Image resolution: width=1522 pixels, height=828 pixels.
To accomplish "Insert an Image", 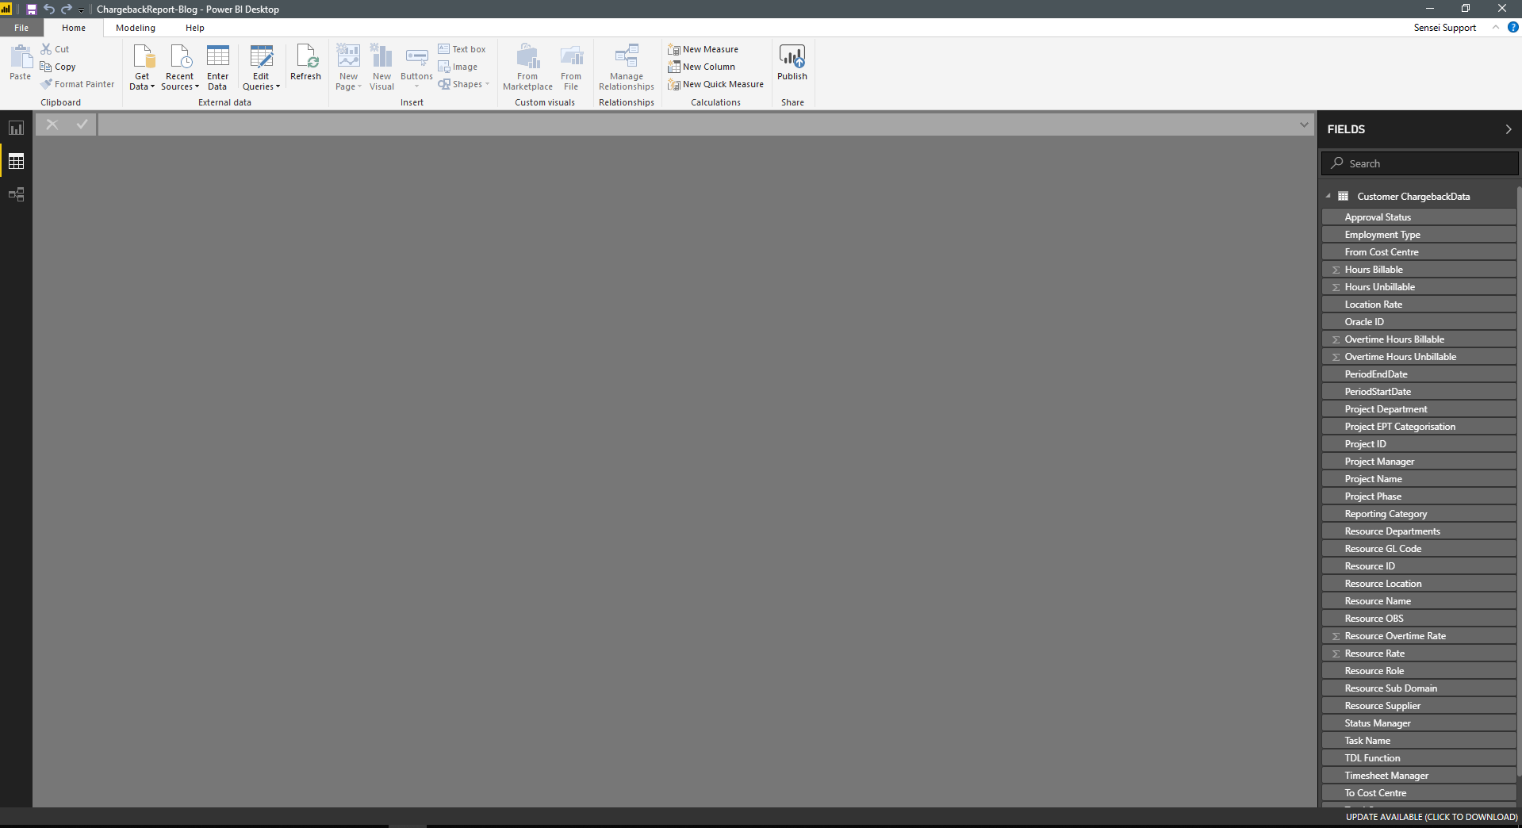I will point(458,67).
